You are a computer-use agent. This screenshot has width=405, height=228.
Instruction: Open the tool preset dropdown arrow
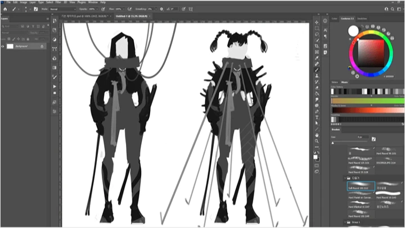(19, 9)
